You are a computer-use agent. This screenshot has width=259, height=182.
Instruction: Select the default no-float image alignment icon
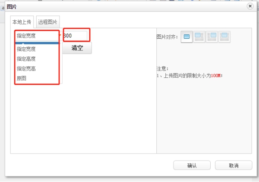(x=187, y=37)
